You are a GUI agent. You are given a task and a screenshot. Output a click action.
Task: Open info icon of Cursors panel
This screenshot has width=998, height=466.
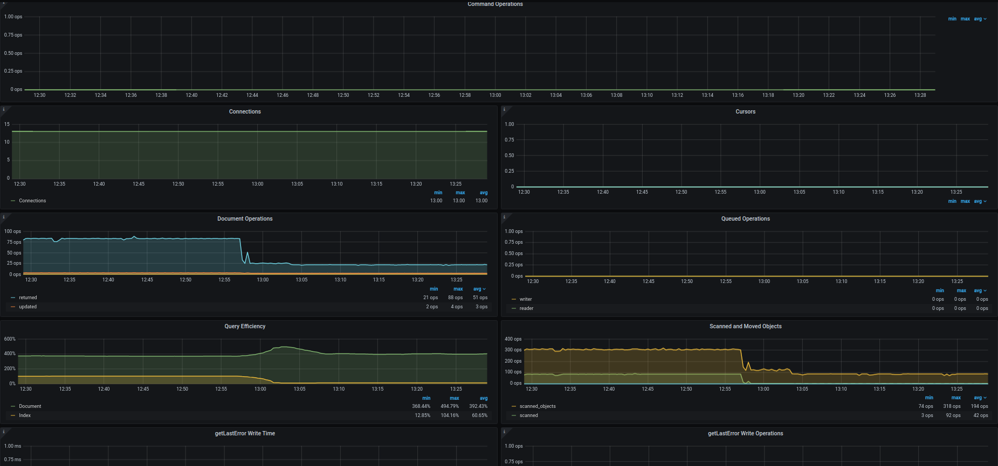coord(504,109)
